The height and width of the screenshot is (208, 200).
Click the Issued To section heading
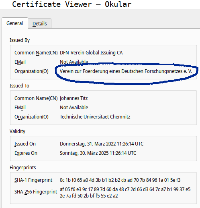[x=19, y=86]
